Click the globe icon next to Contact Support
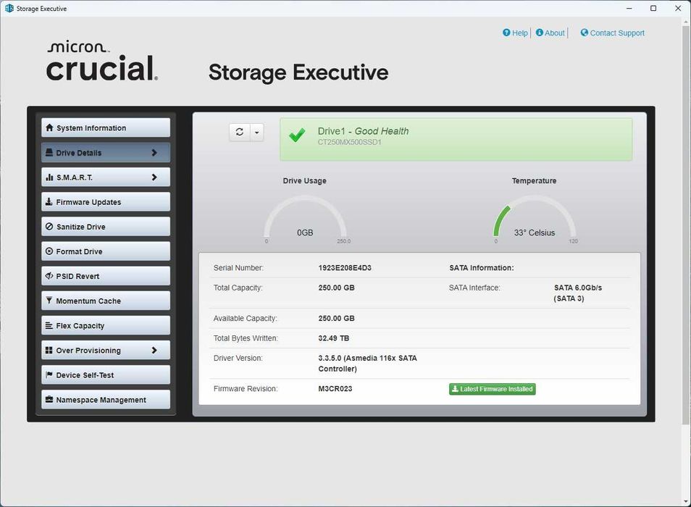691x507 pixels. (x=585, y=33)
